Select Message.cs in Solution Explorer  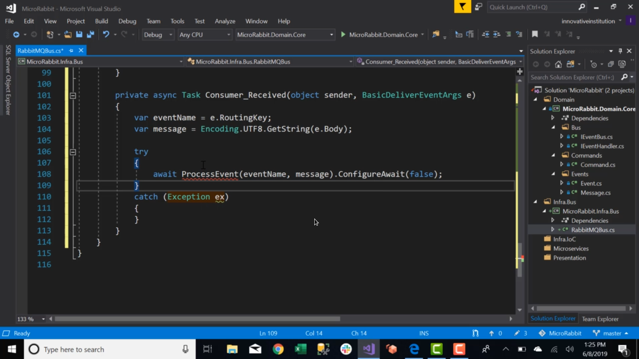coord(595,193)
